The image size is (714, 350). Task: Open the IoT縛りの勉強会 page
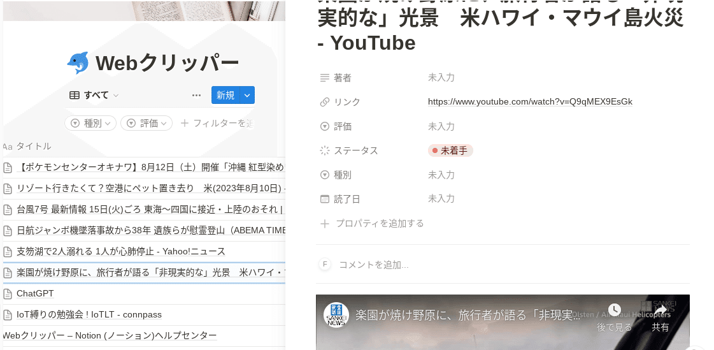(x=89, y=315)
